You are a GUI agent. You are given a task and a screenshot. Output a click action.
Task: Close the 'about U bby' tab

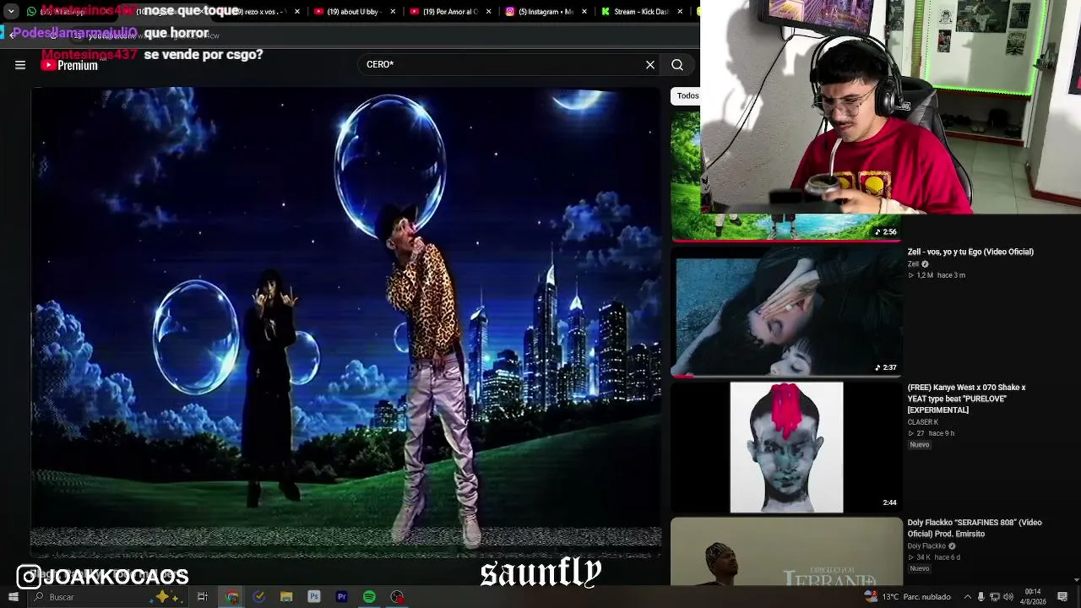tap(393, 12)
